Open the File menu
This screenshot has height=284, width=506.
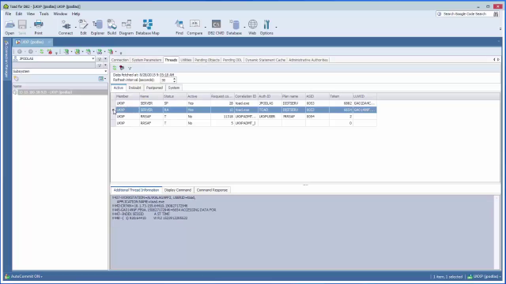(x=8, y=14)
